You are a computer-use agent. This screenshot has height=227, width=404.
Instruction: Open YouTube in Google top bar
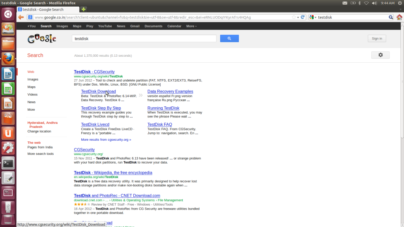[105, 26]
